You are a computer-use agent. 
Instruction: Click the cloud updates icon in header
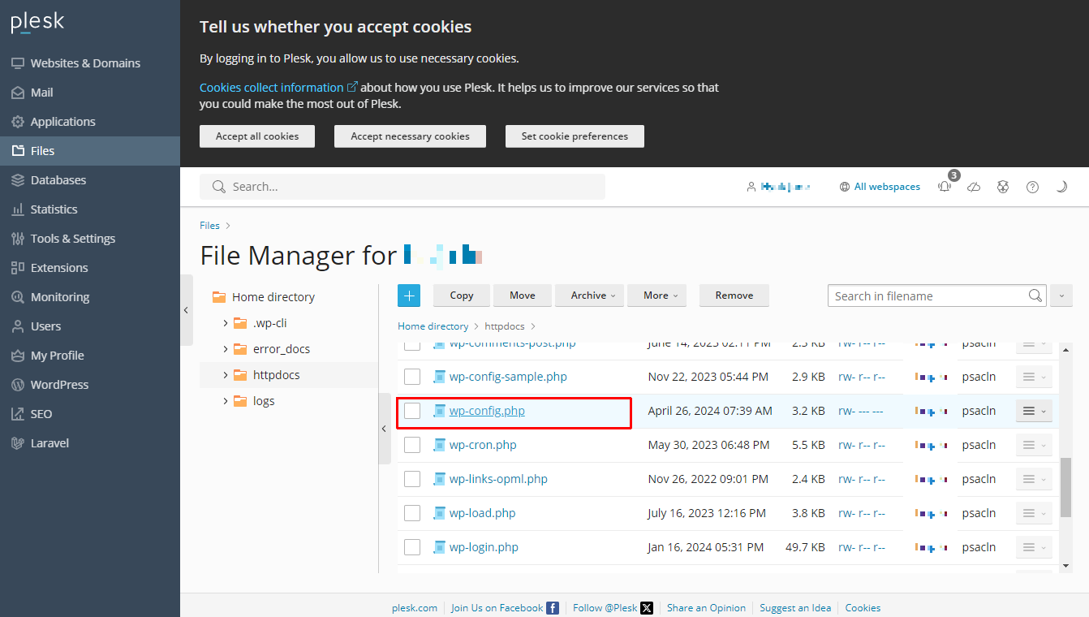click(x=975, y=187)
